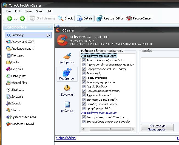The image size is (179, 145).
Task: Uncheck the Γραμματοσειρές checkbox
Action: (84, 78)
